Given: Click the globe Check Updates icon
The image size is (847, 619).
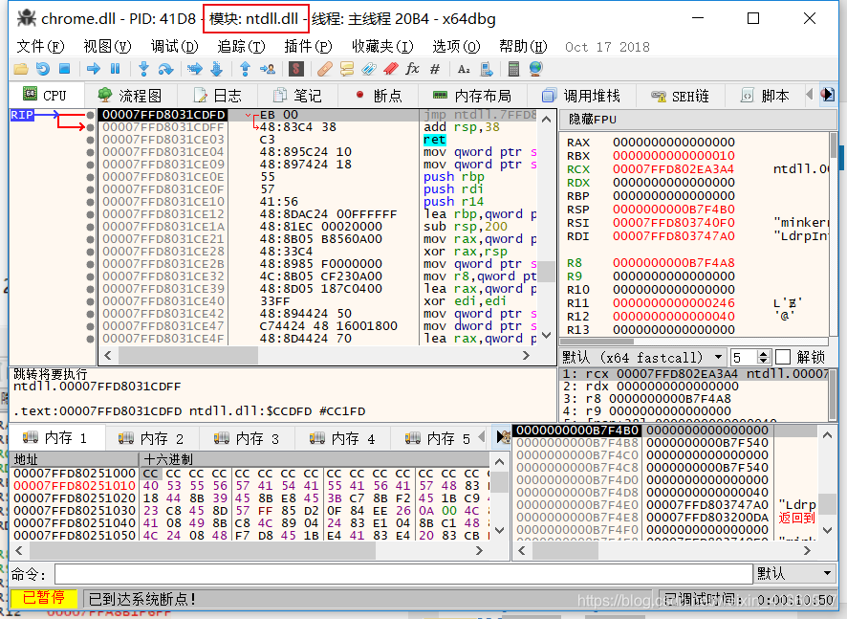Looking at the screenshot, I should point(535,69).
